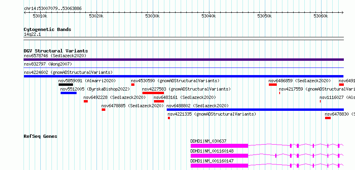Click the red nsv4530590 variant block
The width and height of the screenshot is (355, 170).
pyautogui.click(x=133, y=85)
